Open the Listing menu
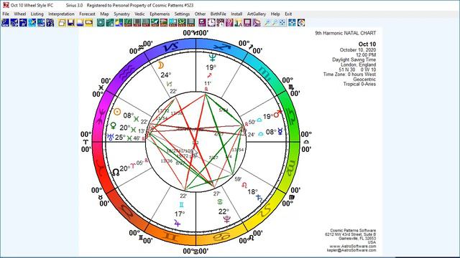Viewport: 460px width, 258px height. tap(37, 14)
